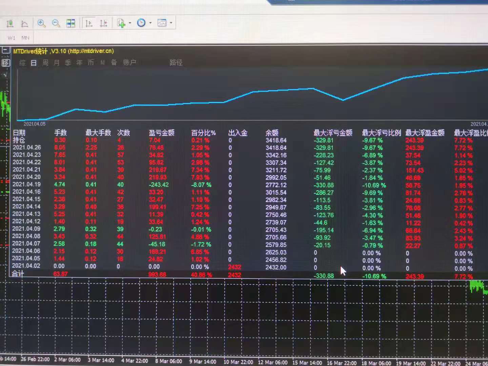
Task: Switch to the 日 daily tab
Action: [x=34, y=63]
